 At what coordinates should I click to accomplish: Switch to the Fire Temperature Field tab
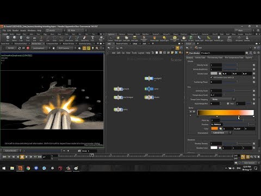click(234, 58)
